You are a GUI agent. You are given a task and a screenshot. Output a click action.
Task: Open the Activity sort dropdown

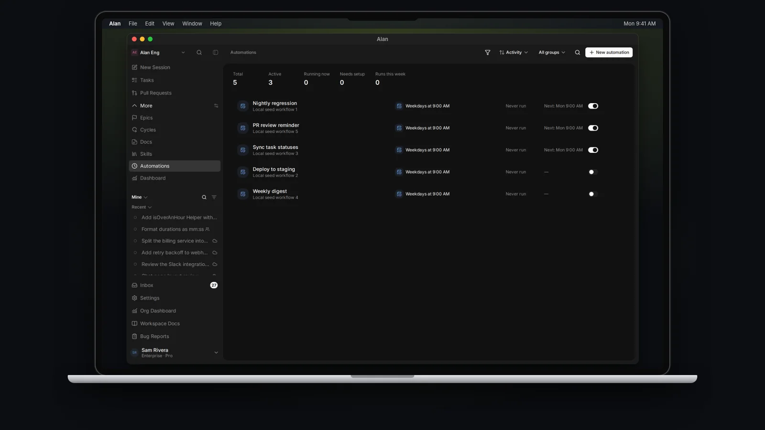point(514,53)
